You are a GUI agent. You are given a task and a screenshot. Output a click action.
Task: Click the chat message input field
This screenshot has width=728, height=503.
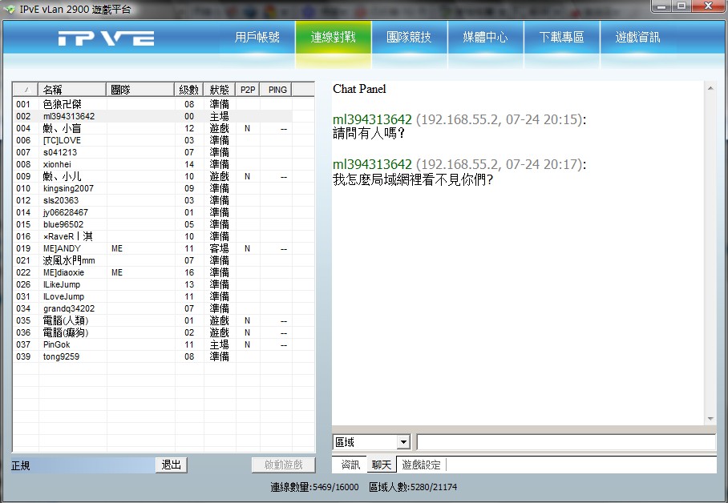[x=566, y=442]
